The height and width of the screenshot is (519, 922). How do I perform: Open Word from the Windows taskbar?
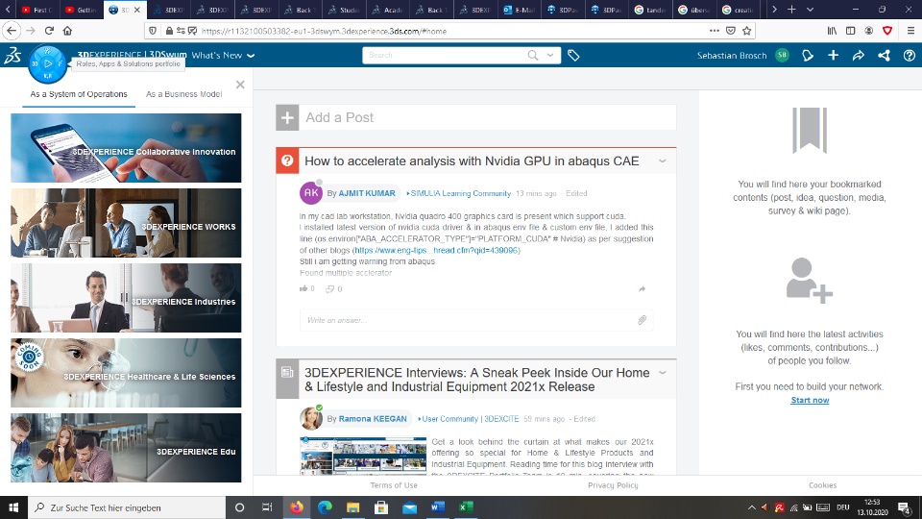(x=438, y=507)
